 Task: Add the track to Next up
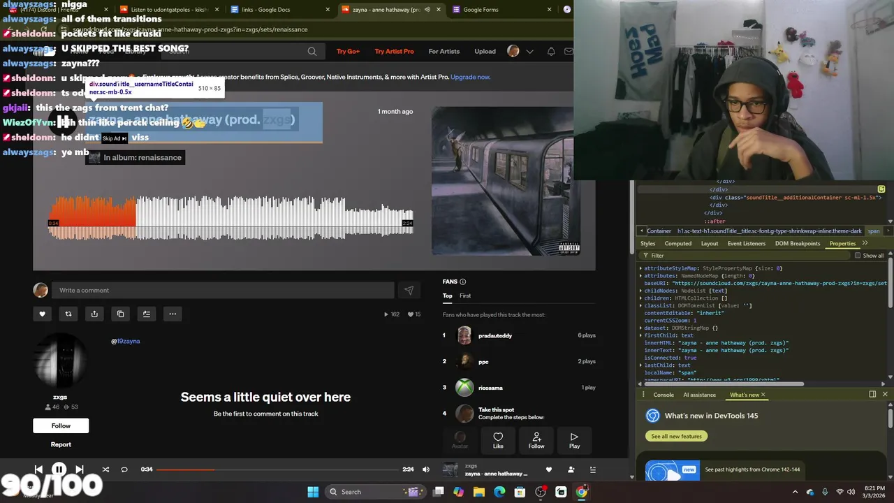(x=146, y=314)
